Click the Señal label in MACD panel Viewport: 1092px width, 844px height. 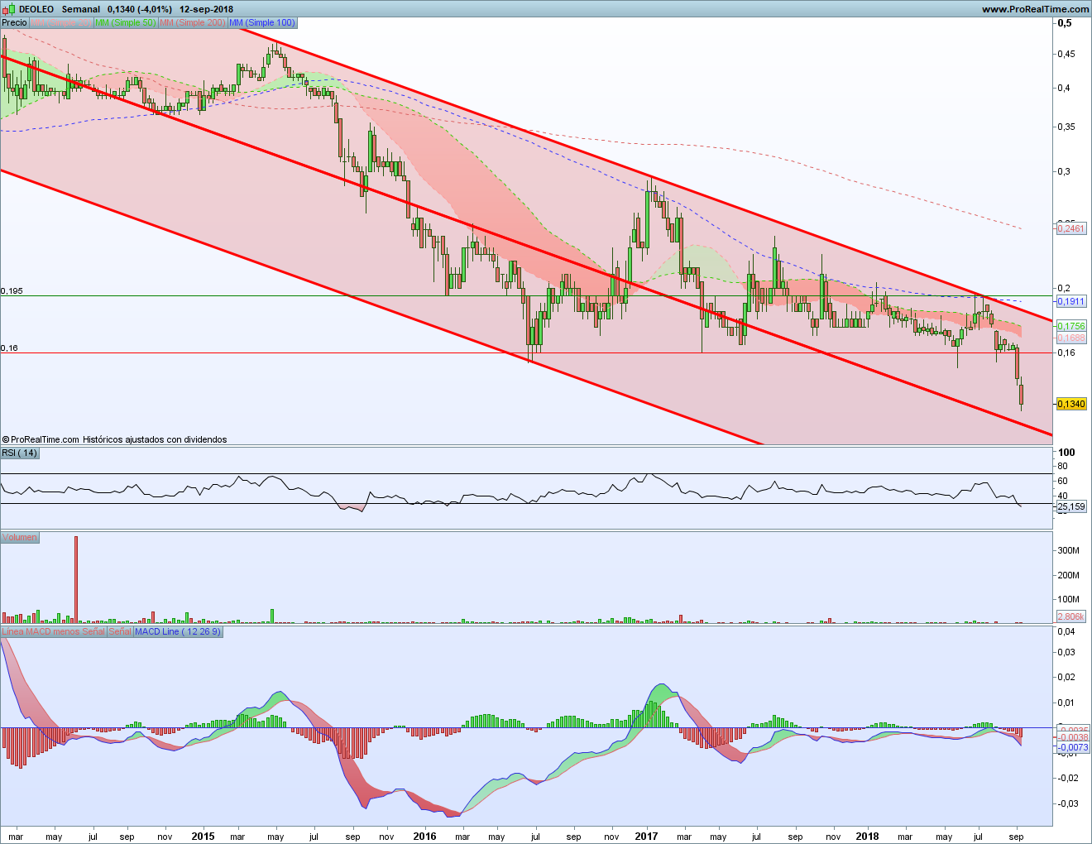point(119,631)
